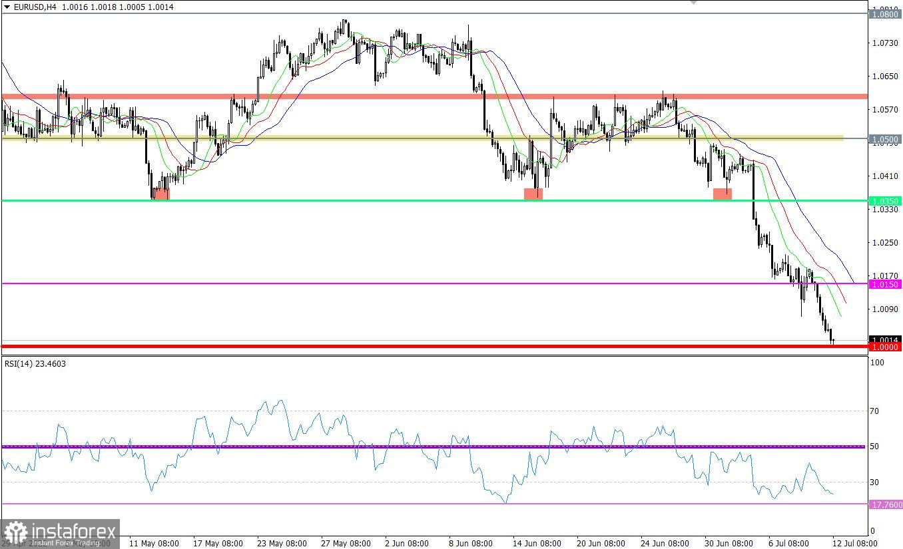Click the 30 Jun 08:00 date label

(728, 543)
